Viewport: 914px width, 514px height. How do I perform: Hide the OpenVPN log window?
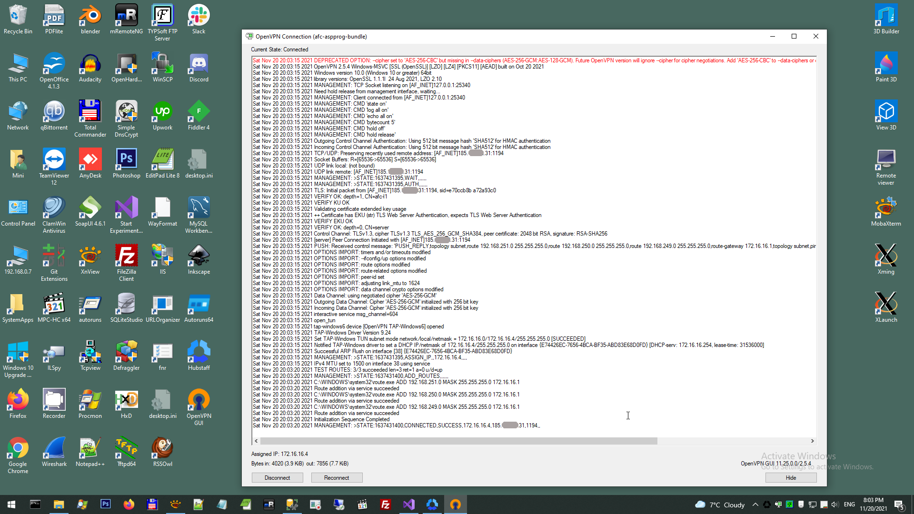tap(791, 477)
